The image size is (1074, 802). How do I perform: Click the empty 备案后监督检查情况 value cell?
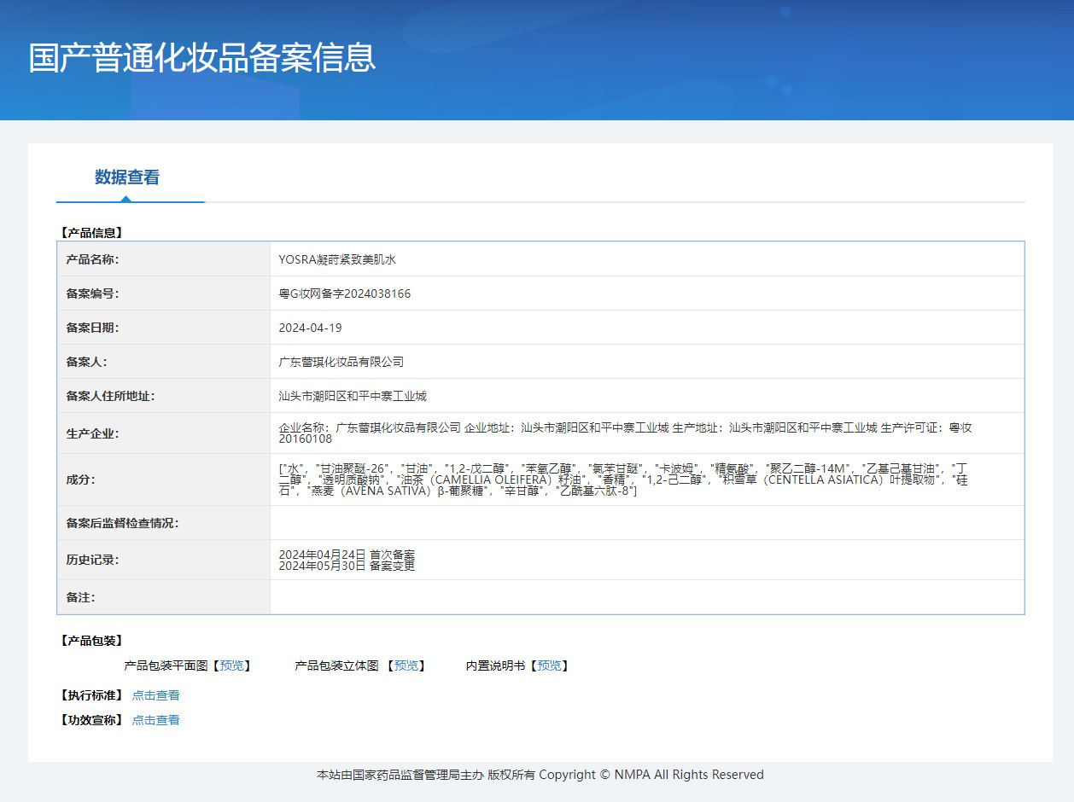click(x=646, y=523)
